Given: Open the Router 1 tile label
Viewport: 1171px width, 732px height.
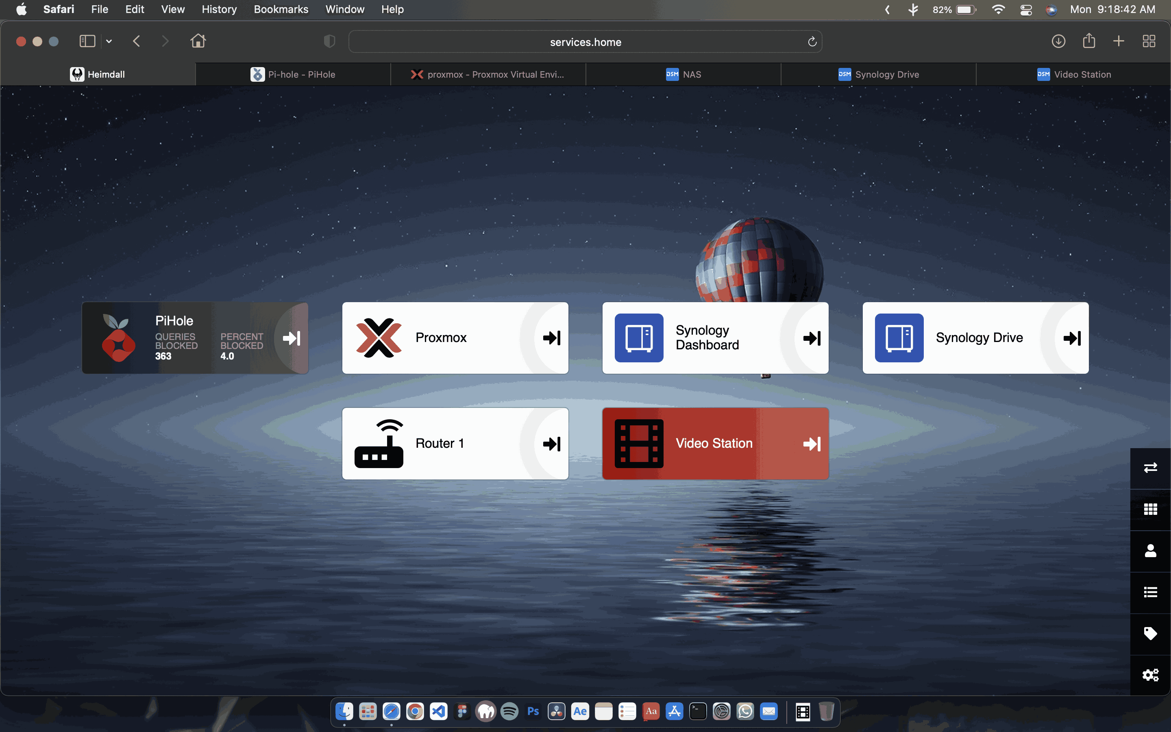Looking at the screenshot, I should coord(440,443).
